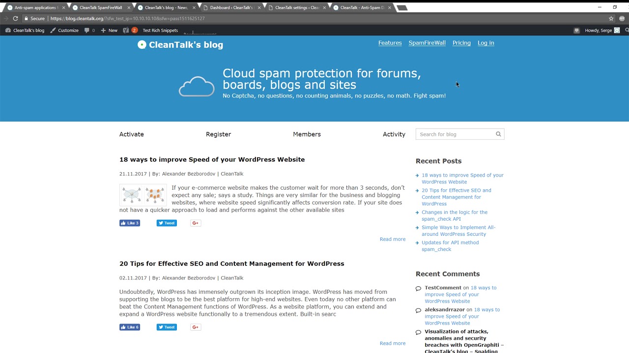
Task: Click the Log in header link
Action: pos(486,43)
